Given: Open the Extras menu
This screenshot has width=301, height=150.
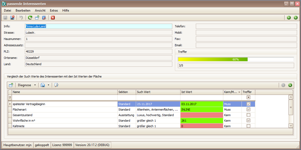Looking at the screenshot, I should click(54, 11).
